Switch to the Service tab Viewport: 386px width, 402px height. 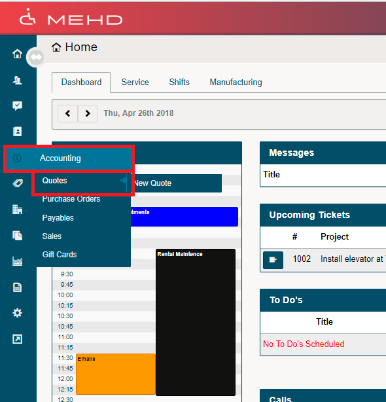click(x=135, y=82)
